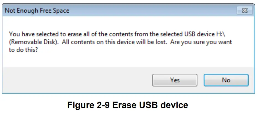
Task: Click the Yes button
Action: tap(175, 80)
